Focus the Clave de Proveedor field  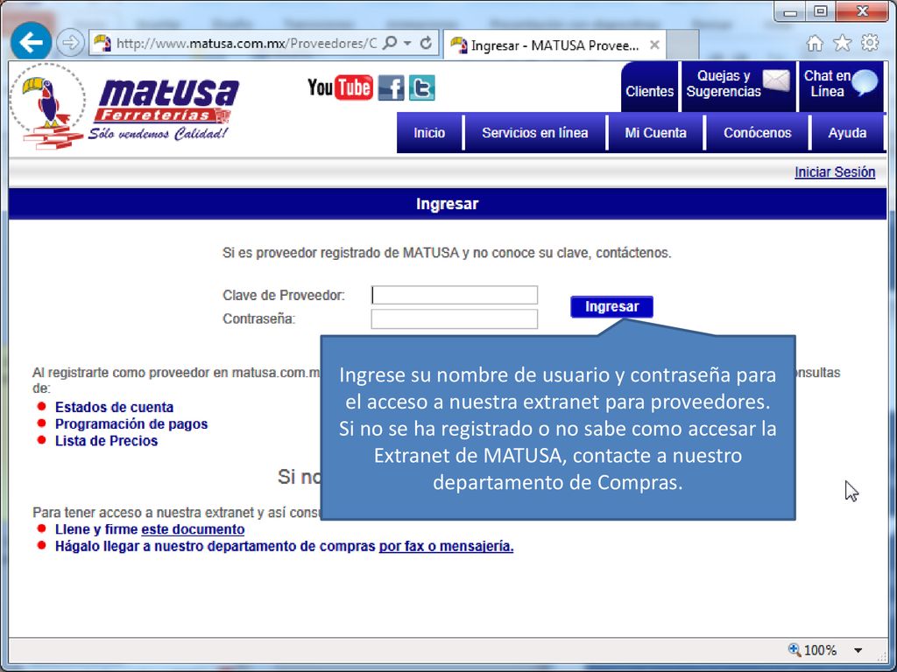click(455, 295)
